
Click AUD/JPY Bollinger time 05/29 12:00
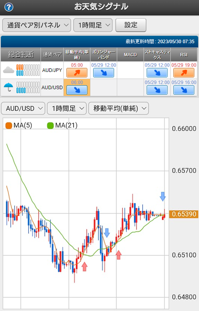pos(103,65)
